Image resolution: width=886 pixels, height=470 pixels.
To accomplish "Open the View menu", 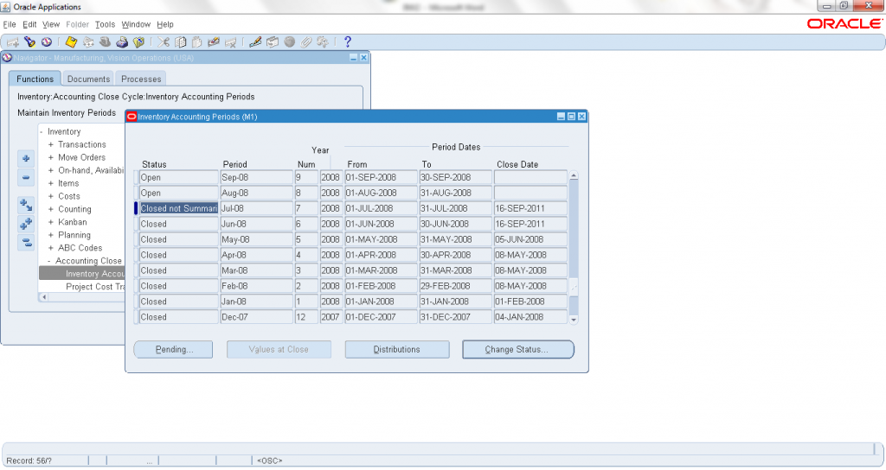I will (51, 25).
